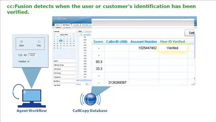Expand the ACD Group filter panel
The width and height of the screenshot is (216, 122).
[x=64, y=73]
